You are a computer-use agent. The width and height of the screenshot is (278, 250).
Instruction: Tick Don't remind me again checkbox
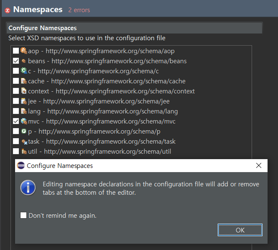click(23, 215)
